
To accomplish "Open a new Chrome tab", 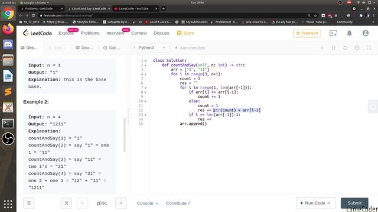I will (x=164, y=9).
